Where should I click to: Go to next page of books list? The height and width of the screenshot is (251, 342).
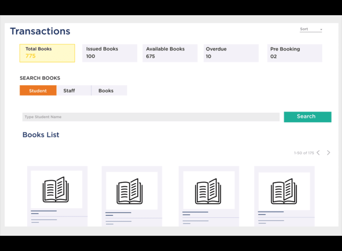[328, 153]
